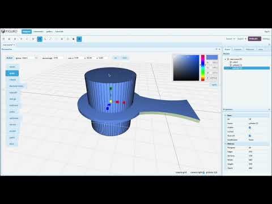Open the Import dropdown
272x204 pixels.
[x=230, y=39]
